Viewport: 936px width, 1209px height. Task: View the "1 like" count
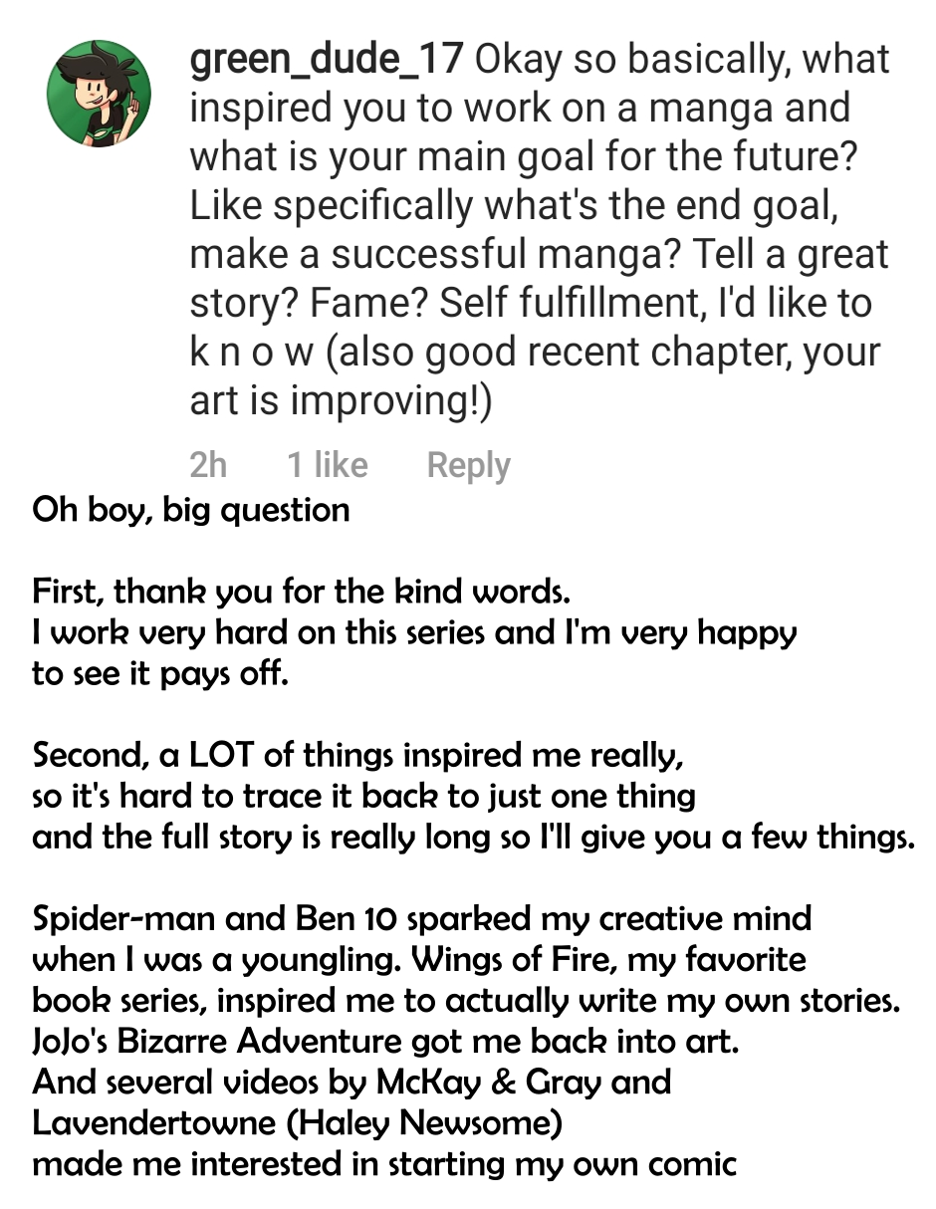point(327,465)
